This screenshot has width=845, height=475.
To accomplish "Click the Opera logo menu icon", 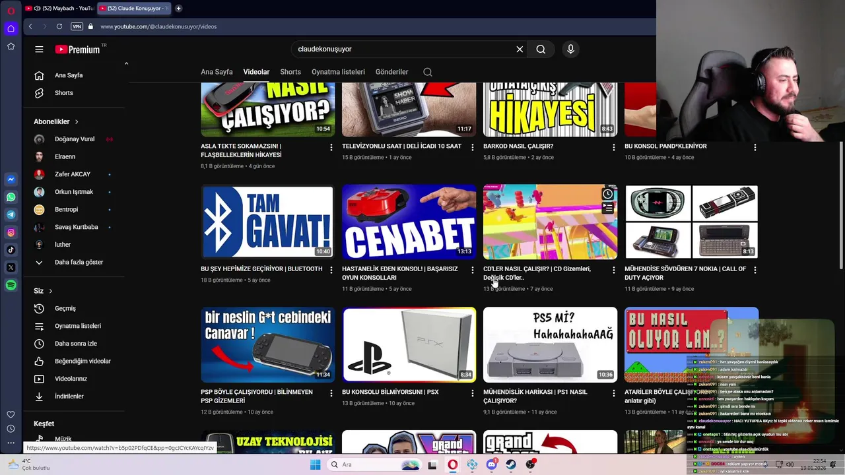I will 11,10.
